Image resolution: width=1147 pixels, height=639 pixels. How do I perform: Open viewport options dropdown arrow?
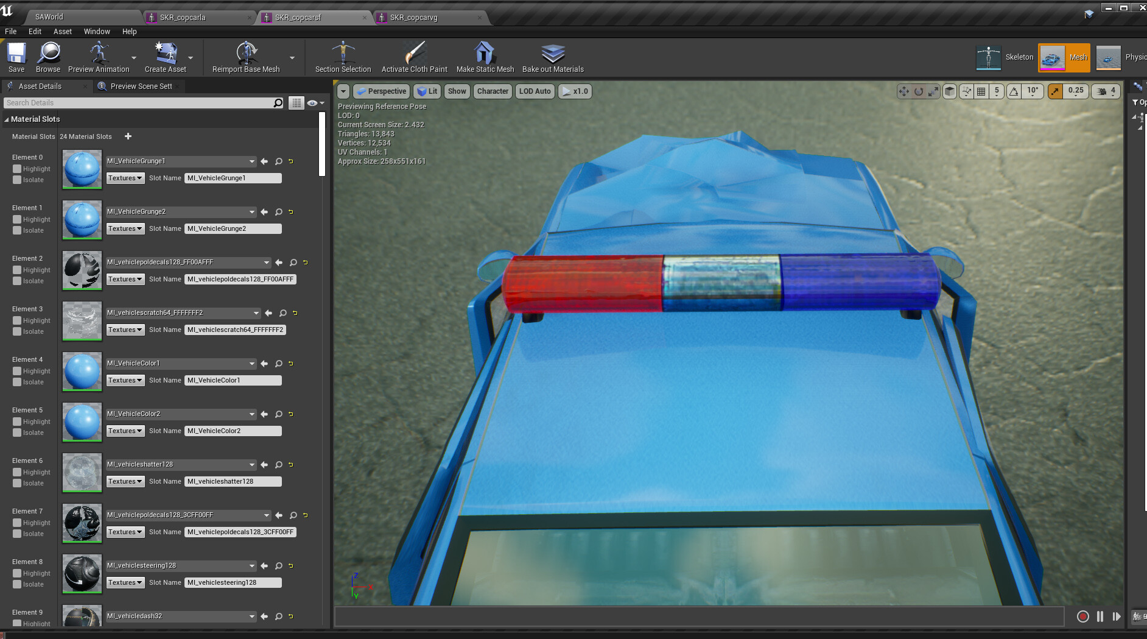click(x=343, y=91)
